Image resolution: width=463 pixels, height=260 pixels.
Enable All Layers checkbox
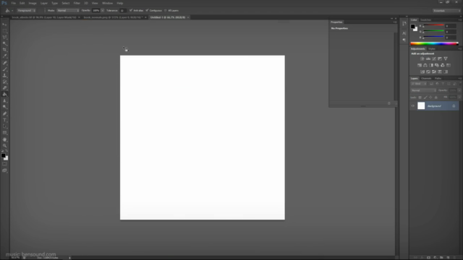[166, 10]
